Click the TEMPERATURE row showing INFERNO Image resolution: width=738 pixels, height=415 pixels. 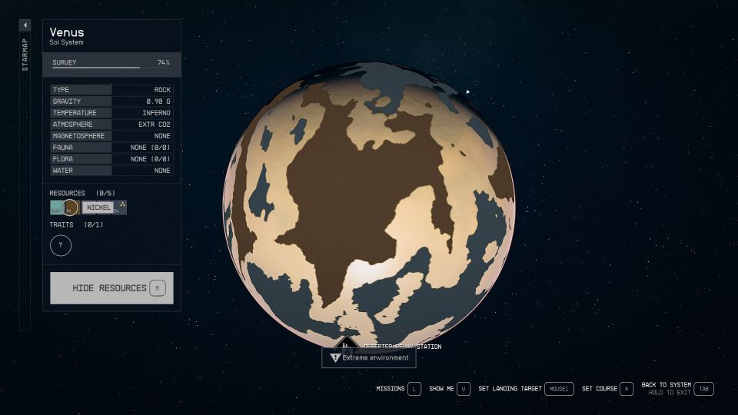pos(111,113)
